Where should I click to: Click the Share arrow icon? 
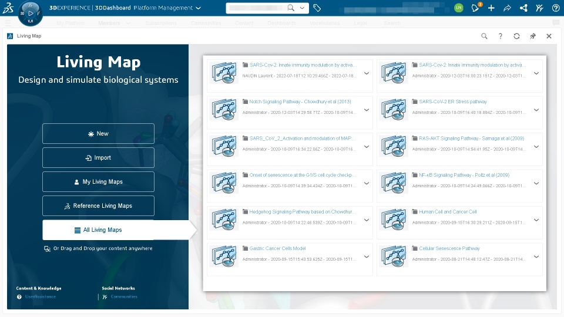(507, 8)
